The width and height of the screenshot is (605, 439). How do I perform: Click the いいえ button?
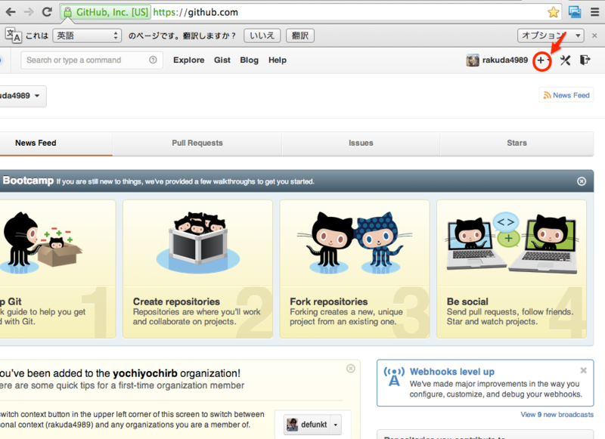coord(262,36)
